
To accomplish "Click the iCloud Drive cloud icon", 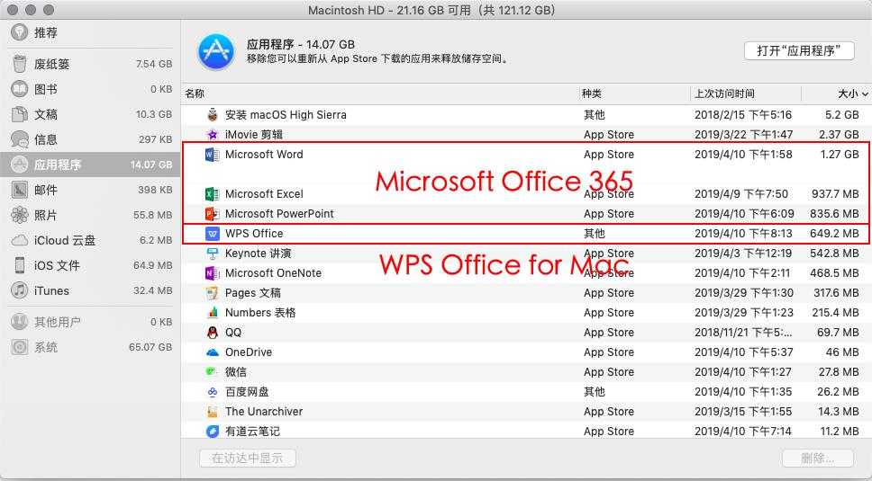I will (x=20, y=240).
